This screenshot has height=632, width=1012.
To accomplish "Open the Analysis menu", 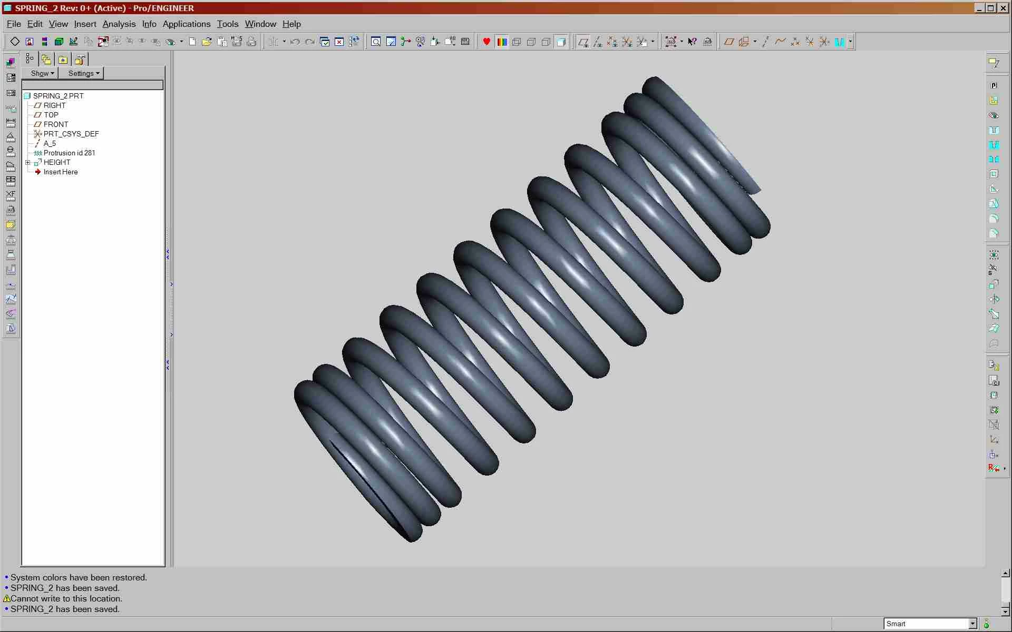I will pyautogui.click(x=119, y=24).
